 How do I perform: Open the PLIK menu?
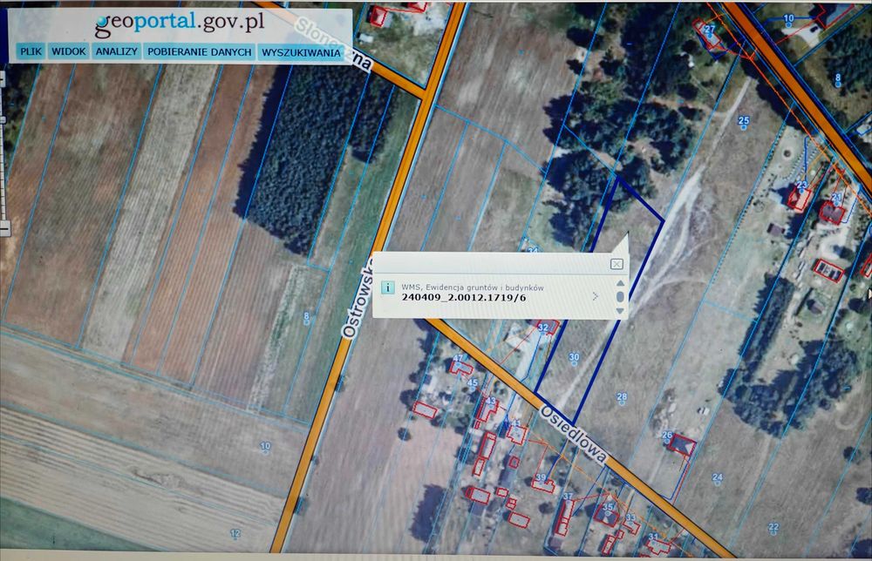click(x=31, y=51)
